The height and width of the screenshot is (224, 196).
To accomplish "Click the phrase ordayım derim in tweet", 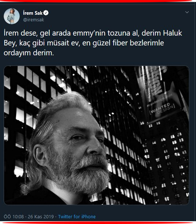I will pyautogui.click(x=29, y=53).
